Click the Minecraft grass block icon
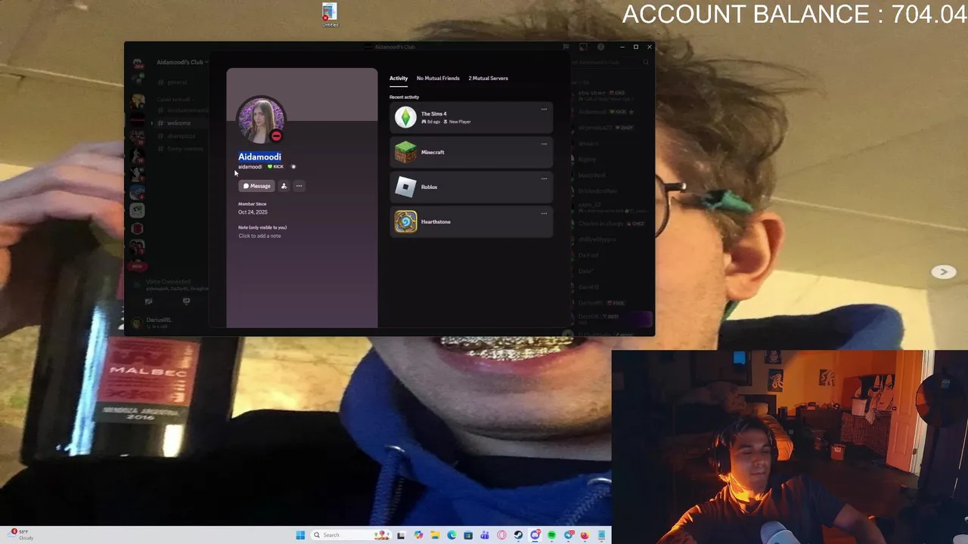968x544 pixels. pos(406,152)
